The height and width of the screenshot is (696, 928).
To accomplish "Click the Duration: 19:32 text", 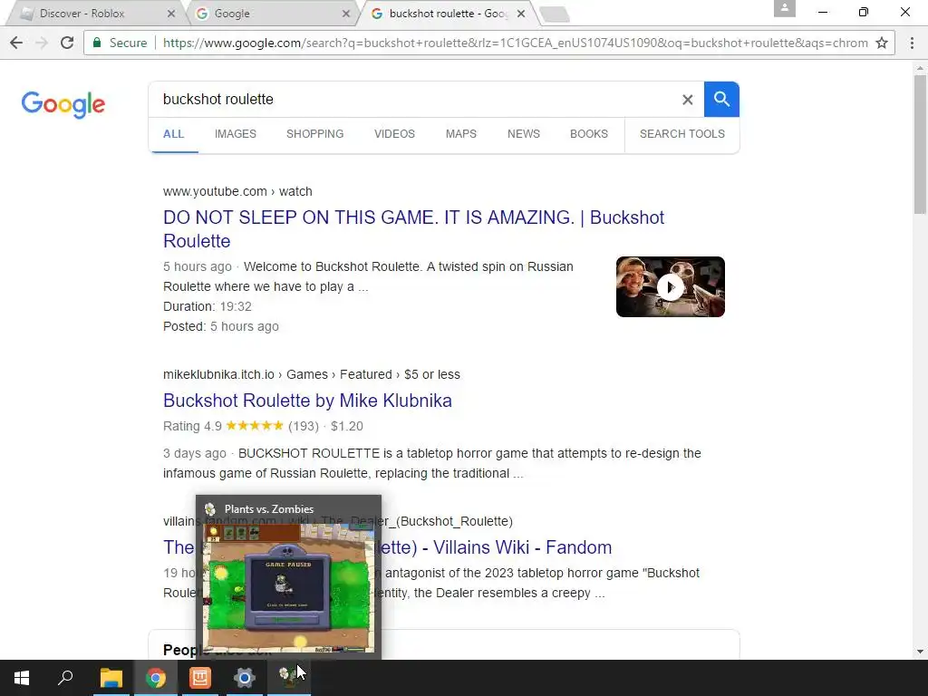I will (x=208, y=306).
